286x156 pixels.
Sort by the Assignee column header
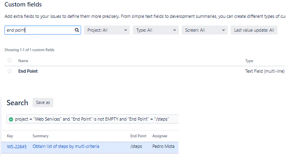tap(160, 136)
